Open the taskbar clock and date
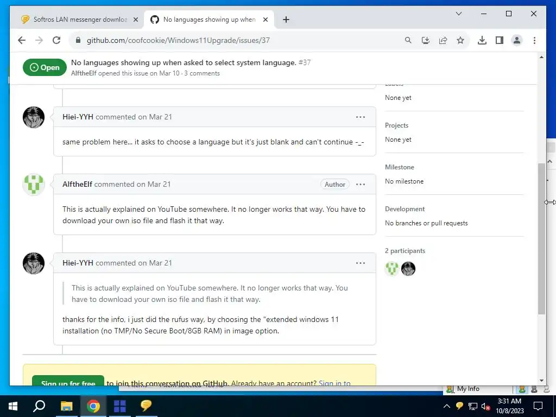The image size is (556, 417). 509,406
